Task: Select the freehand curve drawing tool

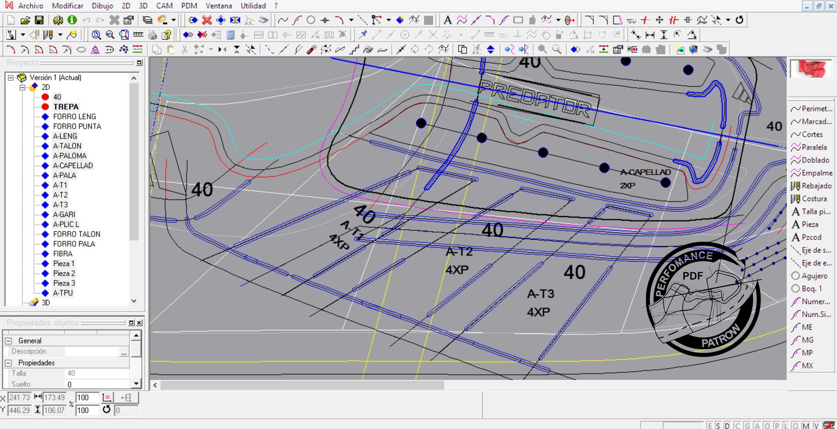Action: (x=283, y=20)
